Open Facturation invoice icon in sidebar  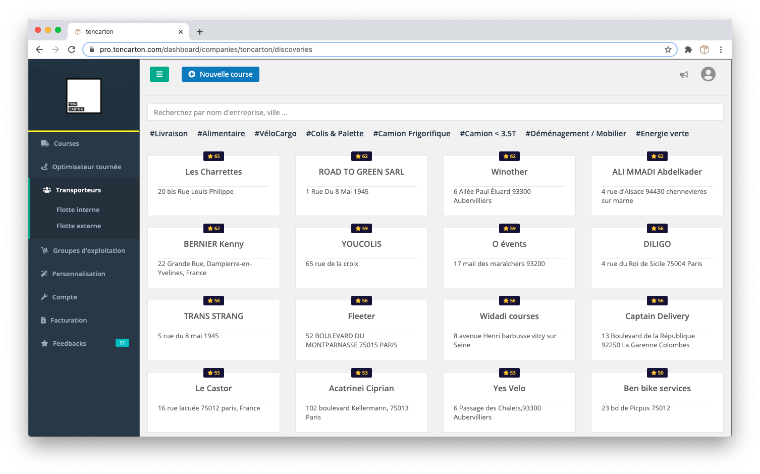click(43, 320)
